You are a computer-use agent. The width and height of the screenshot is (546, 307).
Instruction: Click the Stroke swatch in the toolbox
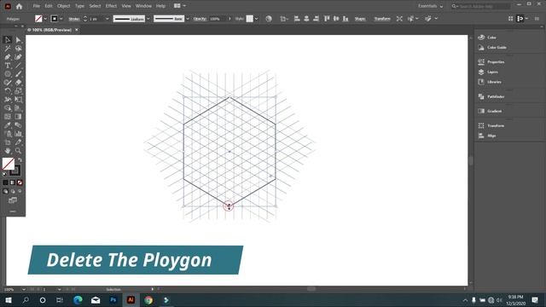[15, 171]
